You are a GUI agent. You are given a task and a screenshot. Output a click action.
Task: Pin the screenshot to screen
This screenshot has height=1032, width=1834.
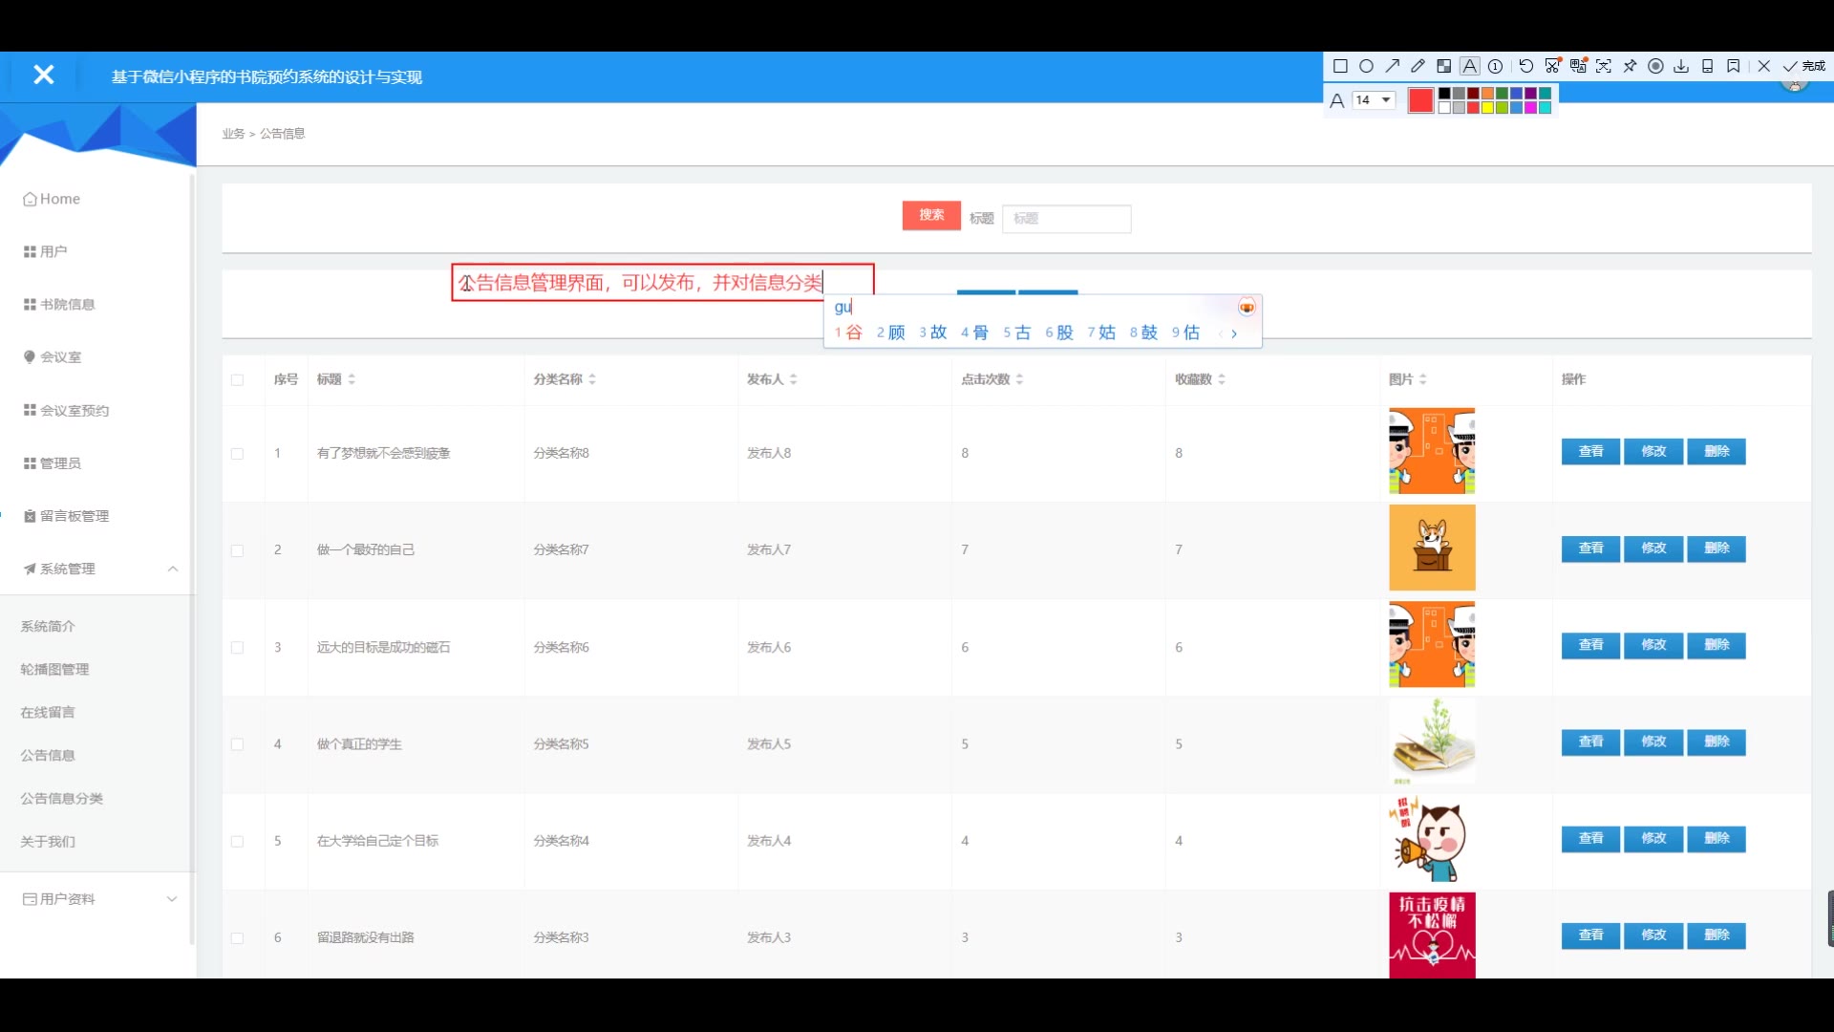pyautogui.click(x=1630, y=66)
